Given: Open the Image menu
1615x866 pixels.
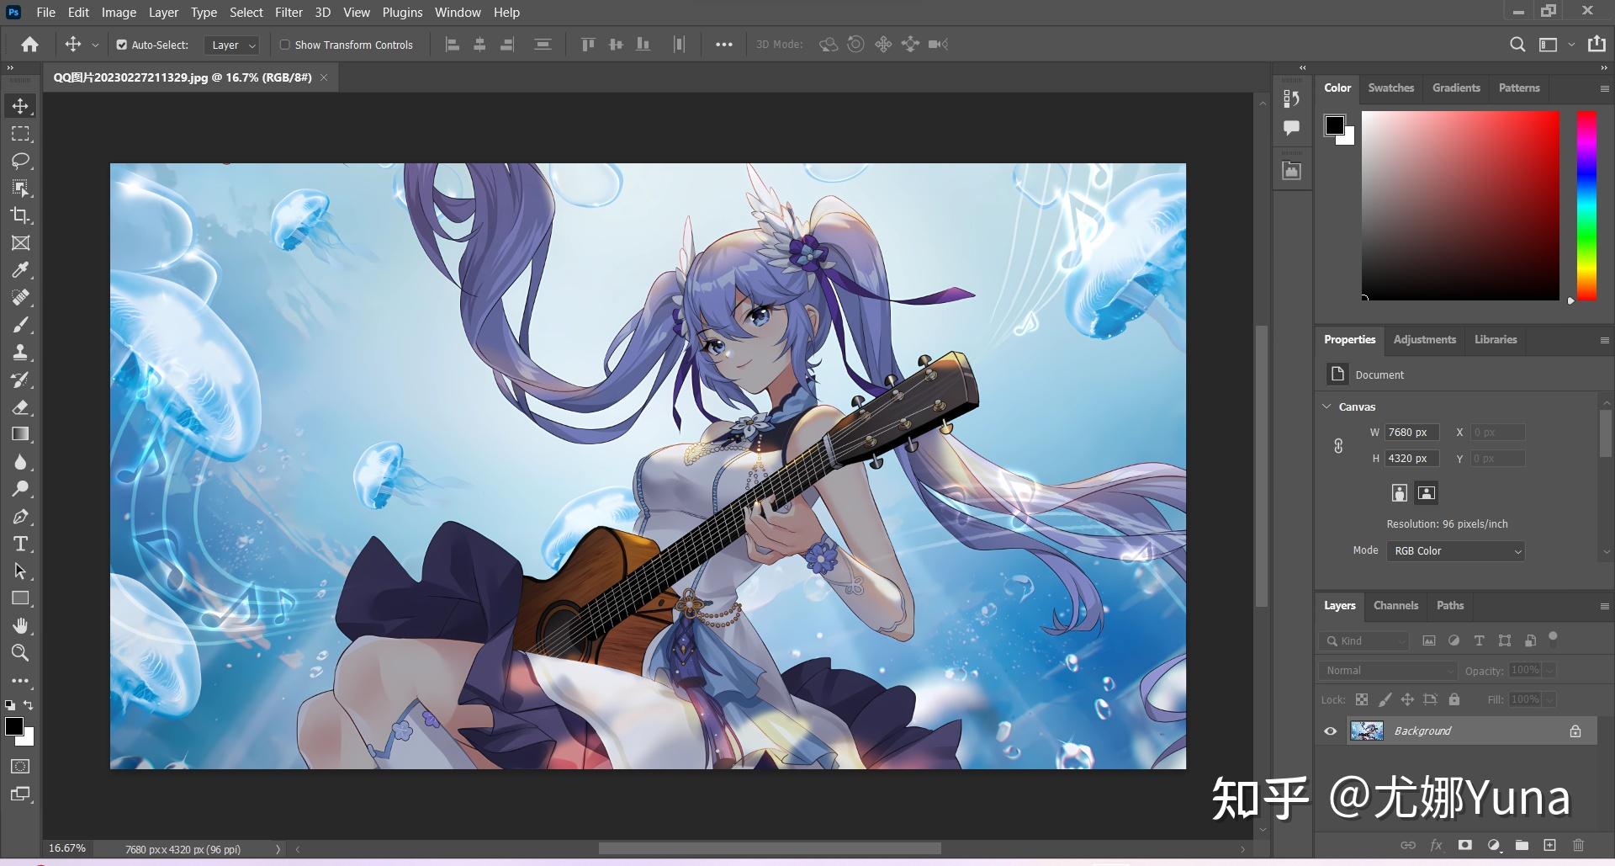Looking at the screenshot, I should click(x=119, y=13).
